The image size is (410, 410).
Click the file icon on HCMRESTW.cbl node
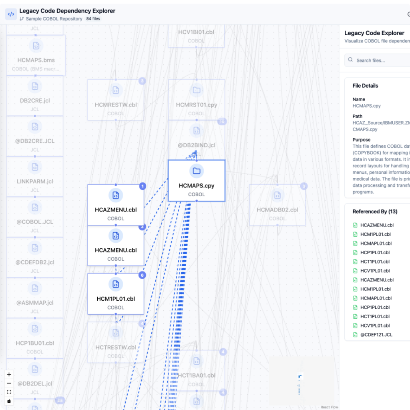(x=116, y=90)
